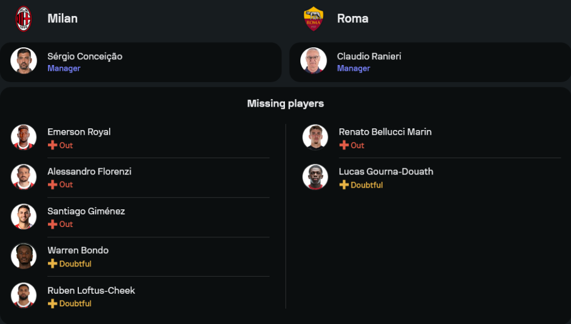Click the yellow doubtful icon for Warren Bondo
This screenshot has height=324, width=571.
[53, 264]
